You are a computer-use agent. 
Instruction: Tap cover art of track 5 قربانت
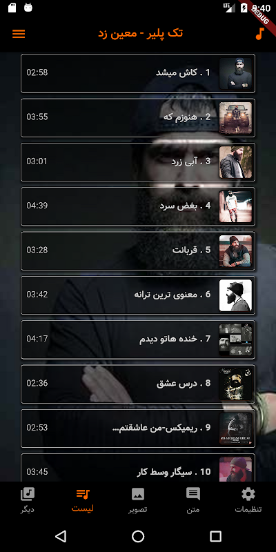click(235, 250)
